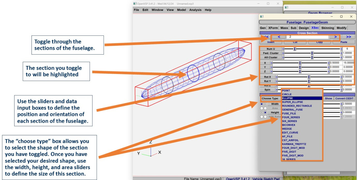
Task: Select the first radio button beside Width
Action: pyautogui.click(x=262, y=104)
